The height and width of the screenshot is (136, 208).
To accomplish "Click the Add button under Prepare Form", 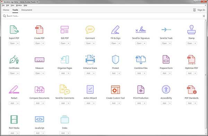I will pos(164,73).
